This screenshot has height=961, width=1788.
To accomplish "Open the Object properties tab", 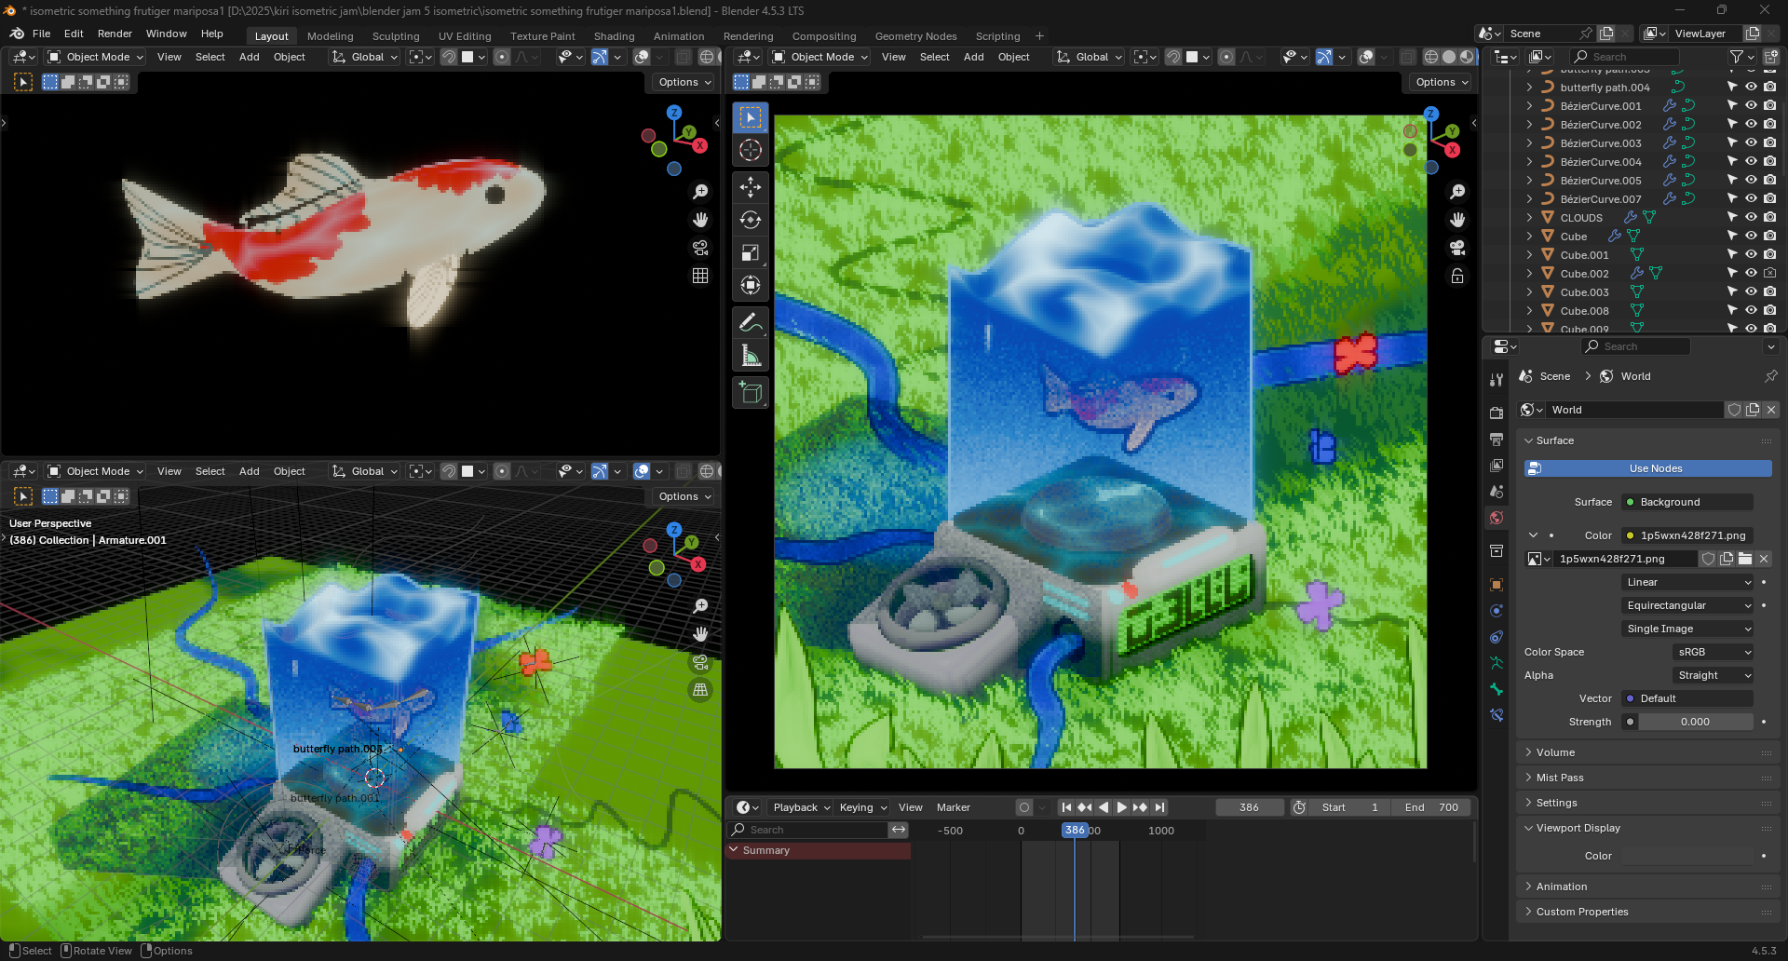I will 1497,585.
